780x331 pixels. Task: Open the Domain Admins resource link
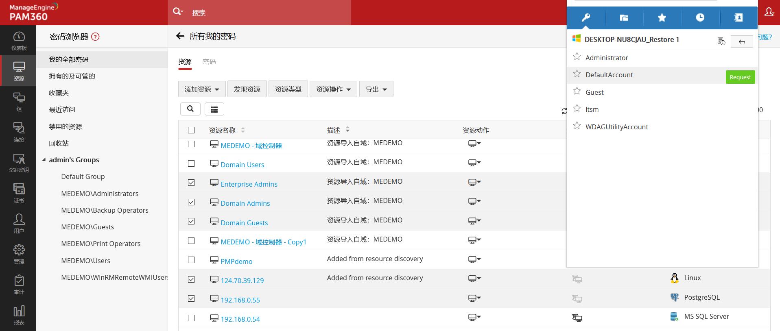pos(245,203)
